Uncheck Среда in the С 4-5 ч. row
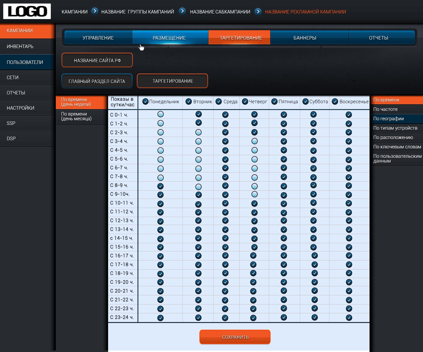 pyautogui.click(x=225, y=150)
